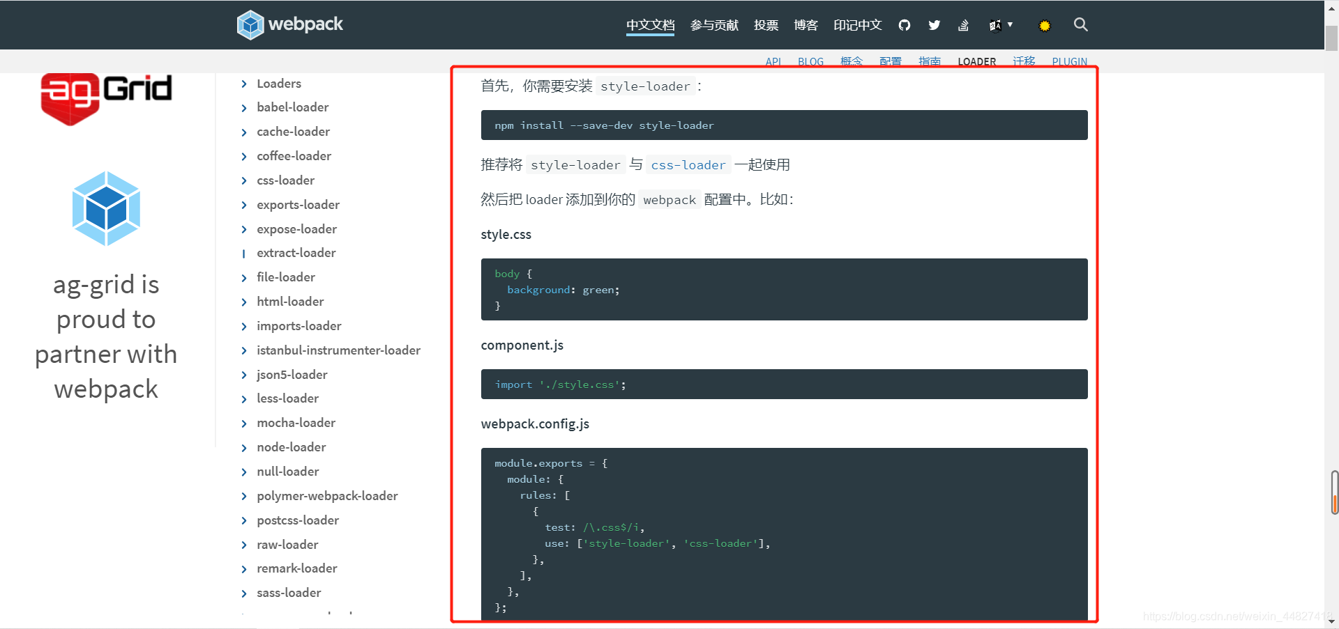Open the null-loader sidebar link
This screenshot has width=1339, height=629.
287,472
